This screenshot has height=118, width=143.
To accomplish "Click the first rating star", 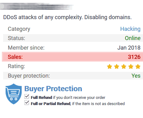I will [x=109, y=67].
